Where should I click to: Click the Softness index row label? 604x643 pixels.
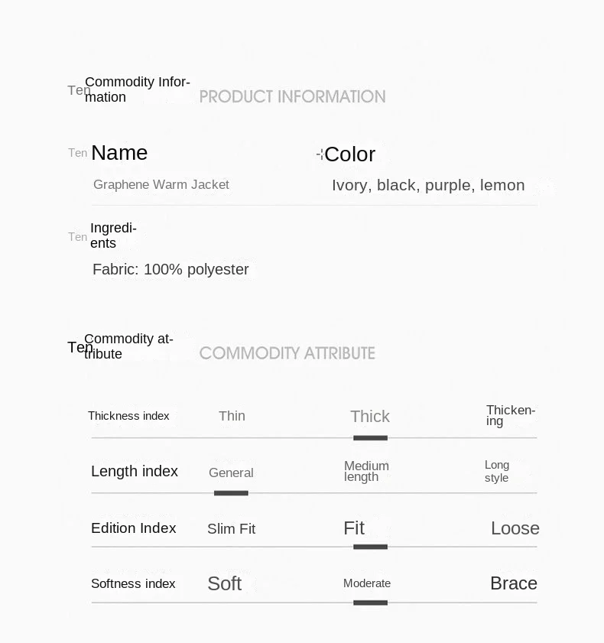click(133, 583)
